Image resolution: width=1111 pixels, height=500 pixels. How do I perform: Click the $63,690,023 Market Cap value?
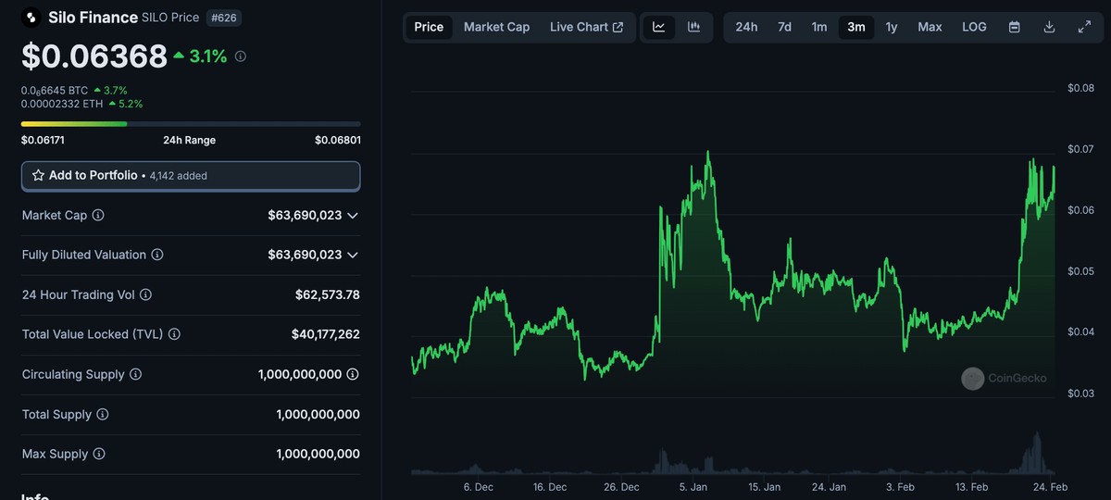click(x=305, y=215)
